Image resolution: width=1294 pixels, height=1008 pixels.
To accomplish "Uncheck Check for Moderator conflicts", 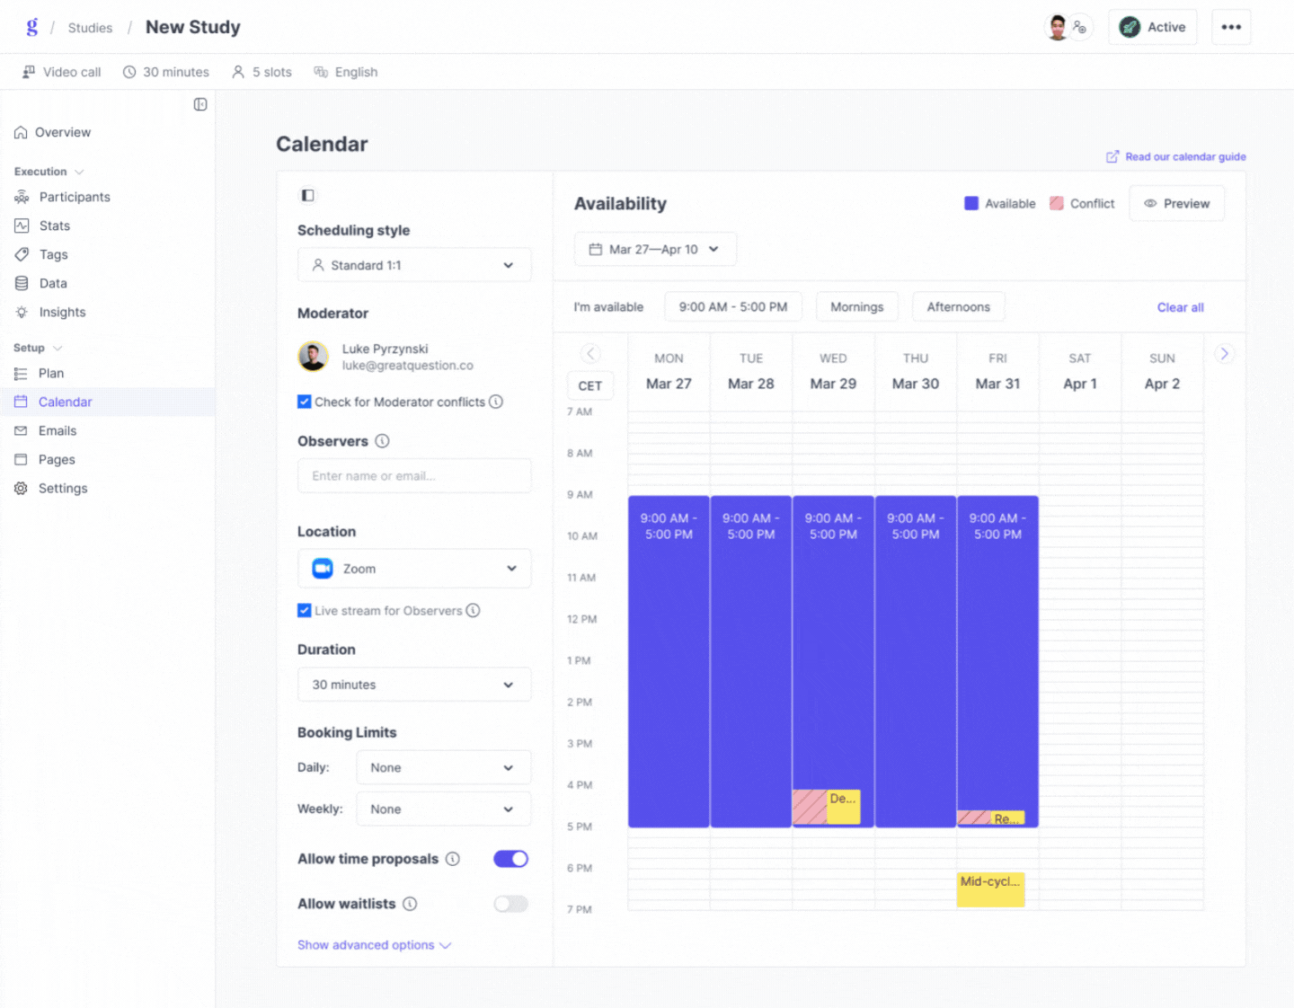I will pos(305,402).
